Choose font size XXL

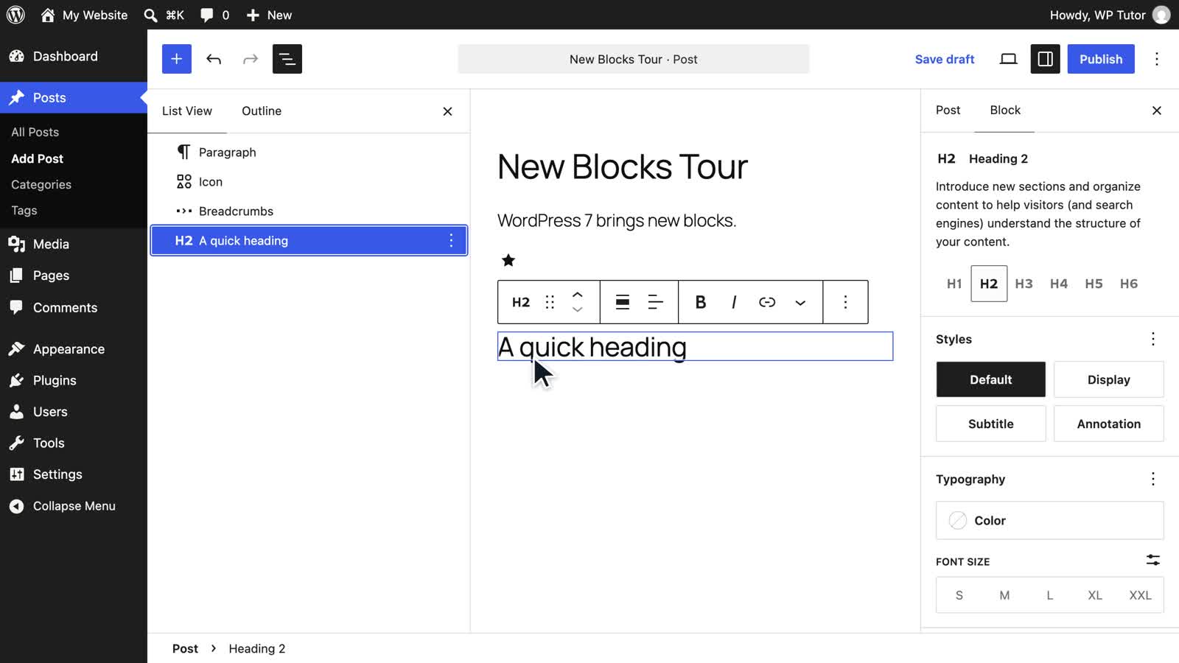click(1140, 595)
